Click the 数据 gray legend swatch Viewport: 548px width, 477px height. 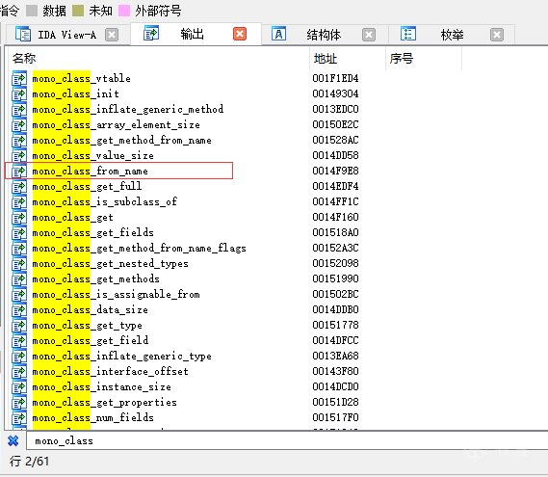click(32, 11)
